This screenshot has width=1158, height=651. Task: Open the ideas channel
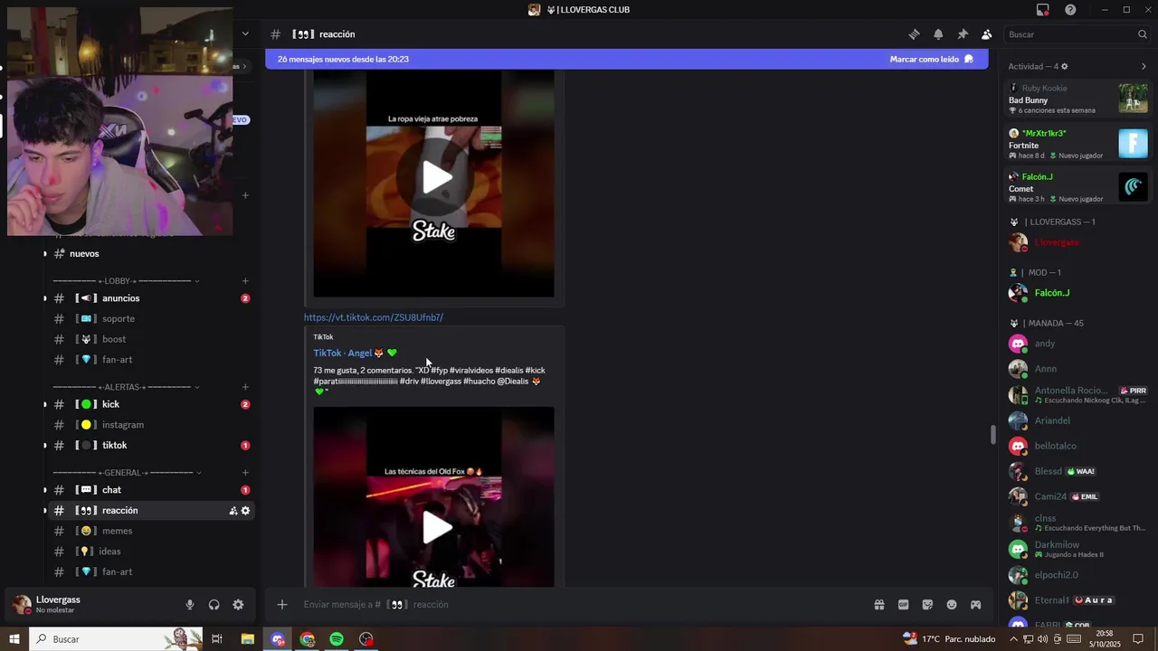pyautogui.click(x=149, y=552)
